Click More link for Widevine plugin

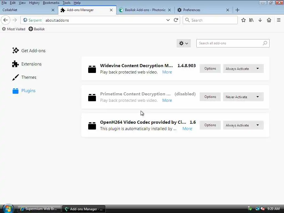[167, 72]
